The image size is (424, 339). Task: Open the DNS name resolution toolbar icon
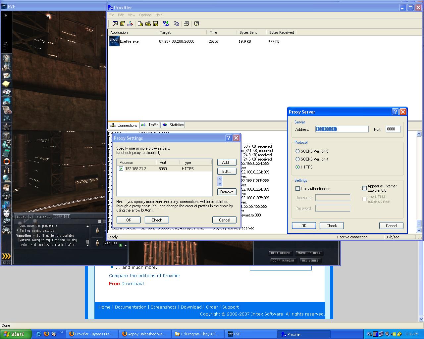(x=130, y=24)
